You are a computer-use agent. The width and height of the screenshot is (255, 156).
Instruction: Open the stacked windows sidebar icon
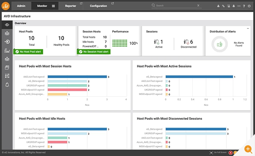7,67
